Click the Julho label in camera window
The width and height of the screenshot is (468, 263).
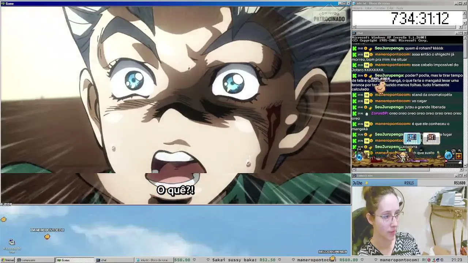coord(358,183)
